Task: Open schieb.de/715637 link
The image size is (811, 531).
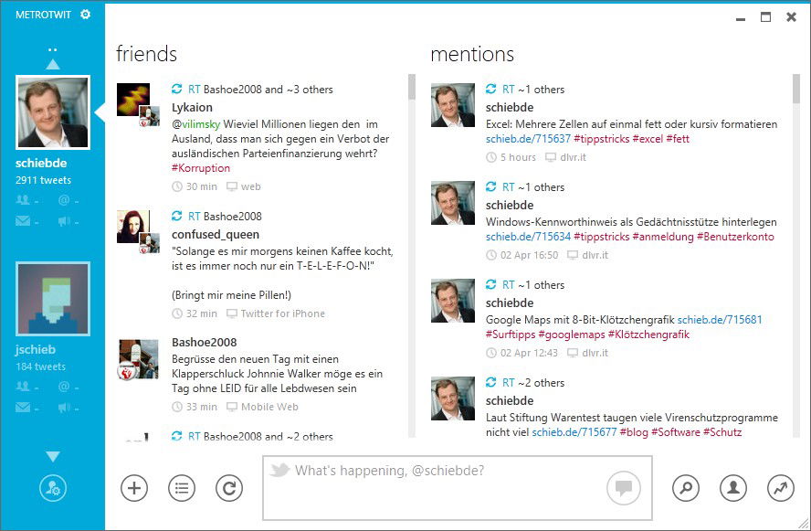Action: (528, 139)
